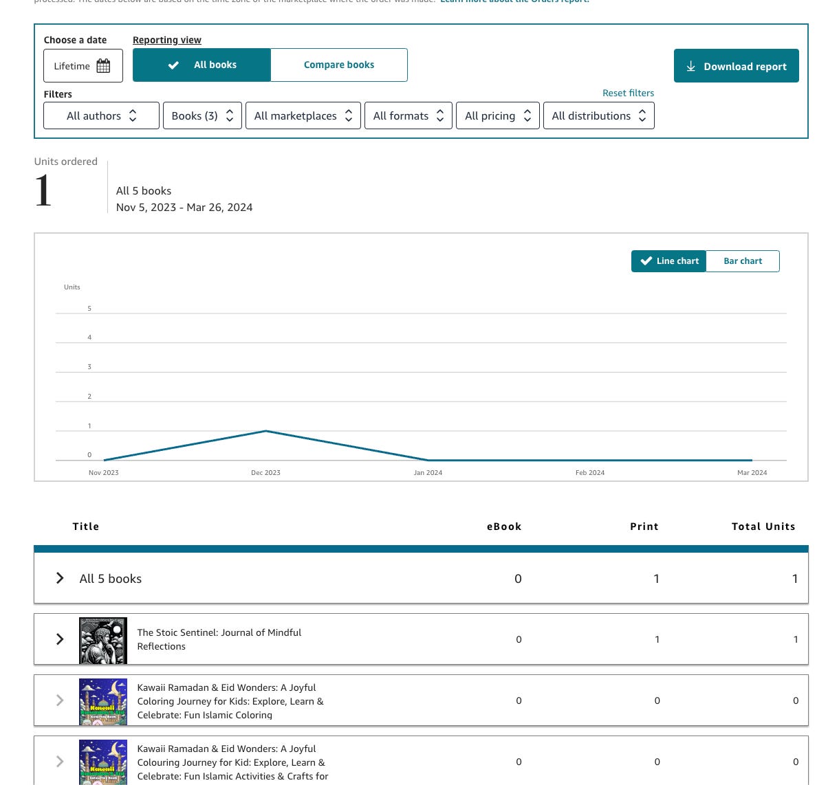
Task: Switch to Bar chart view
Action: (743, 261)
